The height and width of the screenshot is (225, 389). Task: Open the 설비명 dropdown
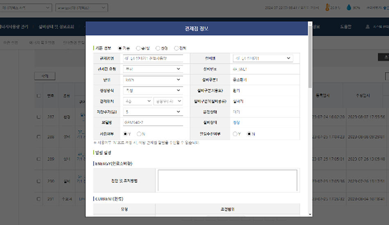(262, 59)
